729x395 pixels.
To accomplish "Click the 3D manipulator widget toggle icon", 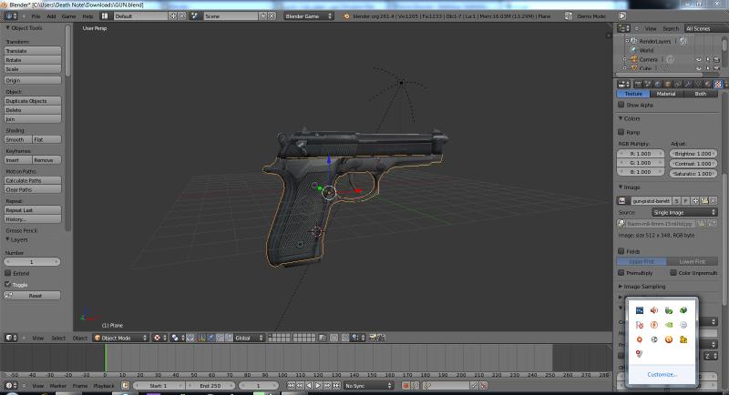I will click(201, 338).
